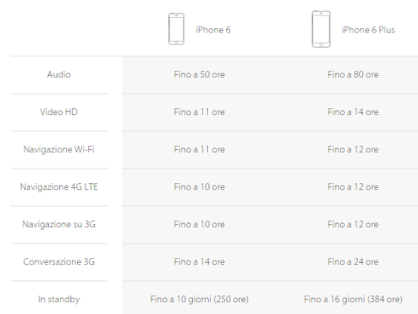Screen dimensions: 418x314
Task: Select Fino a 16 giorni (384 ore)
Action: [x=353, y=299]
